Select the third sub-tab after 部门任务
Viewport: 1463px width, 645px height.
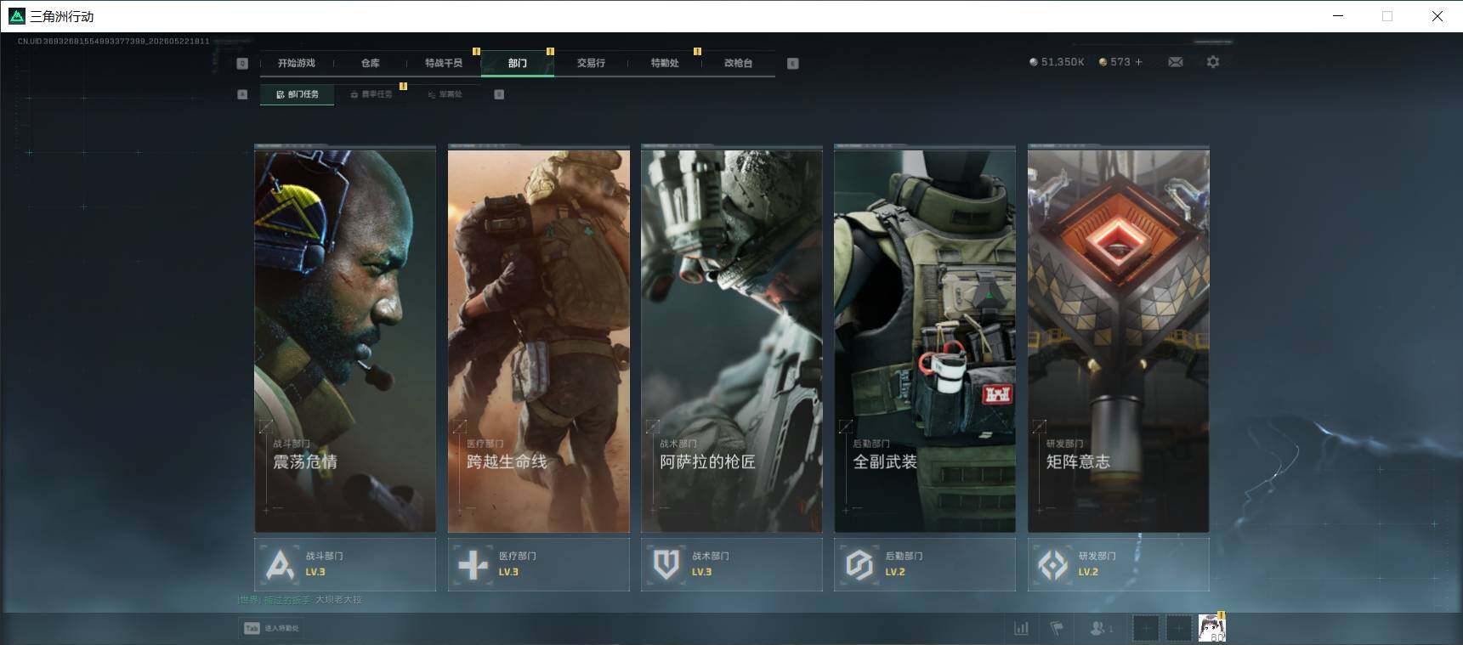coord(445,94)
